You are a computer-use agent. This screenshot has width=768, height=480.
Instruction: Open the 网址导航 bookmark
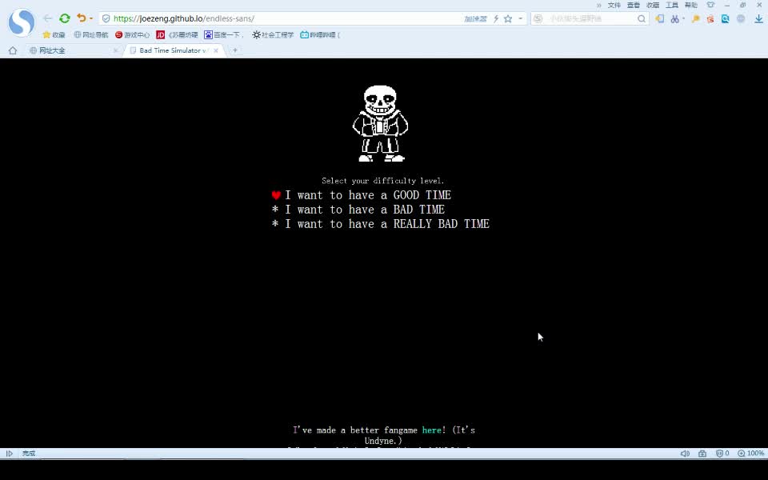(x=91, y=34)
